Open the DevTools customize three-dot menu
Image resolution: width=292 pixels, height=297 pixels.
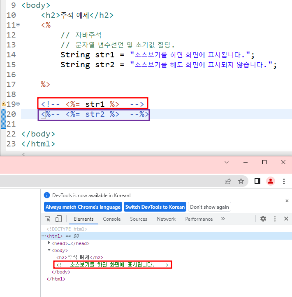[275, 219]
